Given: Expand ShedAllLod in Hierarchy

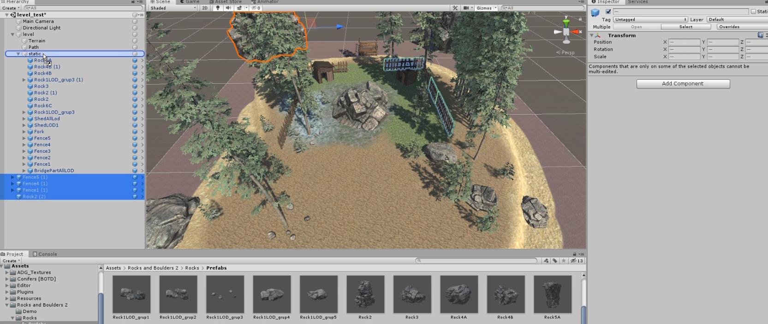Looking at the screenshot, I should point(24,118).
